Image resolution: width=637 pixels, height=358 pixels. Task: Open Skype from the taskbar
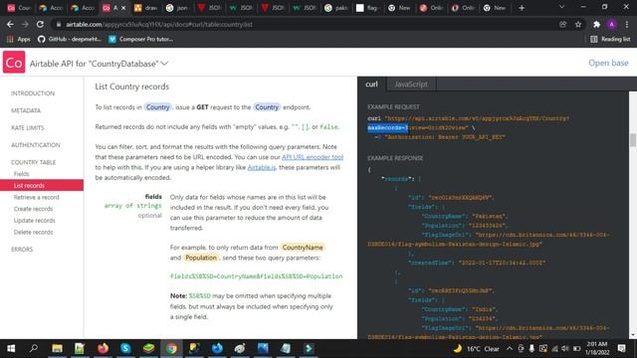[125, 348]
